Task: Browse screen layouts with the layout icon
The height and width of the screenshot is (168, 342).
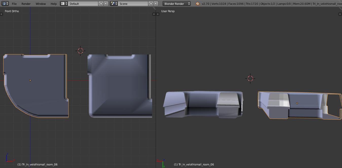Action: pyautogui.click(x=64, y=4)
